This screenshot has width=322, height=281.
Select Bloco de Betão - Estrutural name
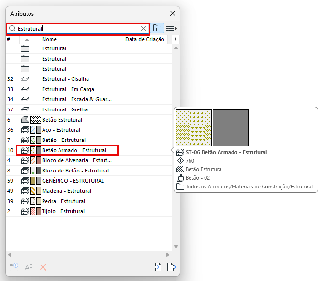(x=75, y=171)
